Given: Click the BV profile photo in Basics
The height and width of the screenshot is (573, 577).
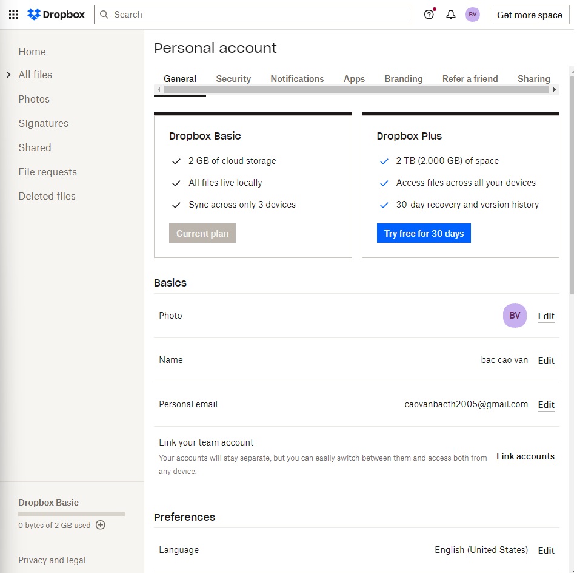Looking at the screenshot, I should point(515,316).
